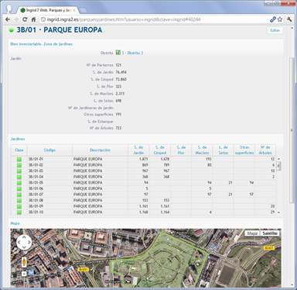
Task: Select green class icon for 3B/01-01
Action: coord(19,159)
